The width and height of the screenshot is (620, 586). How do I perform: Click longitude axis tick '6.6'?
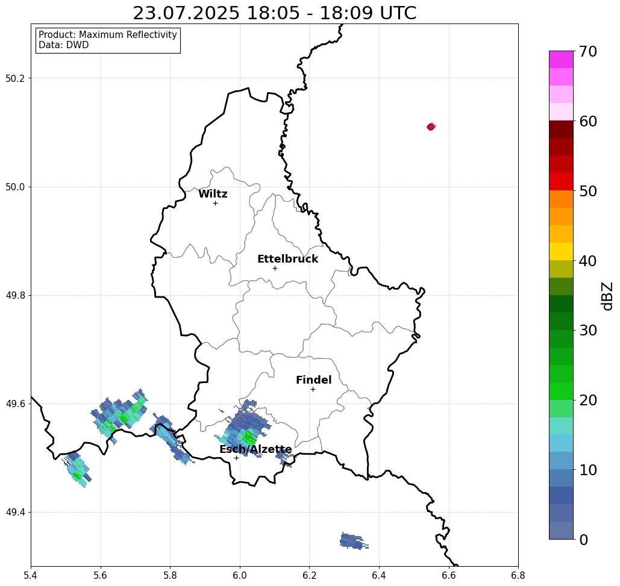point(449,575)
